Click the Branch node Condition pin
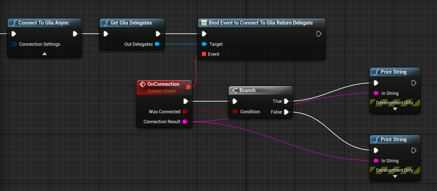Screen dimensions: 437x191 coord(235,112)
